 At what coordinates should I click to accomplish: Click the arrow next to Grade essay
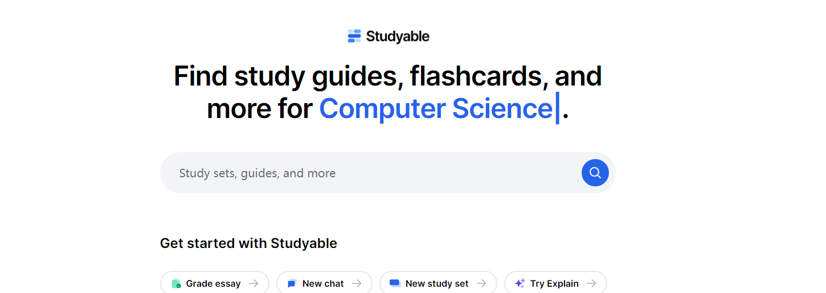pos(253,283)
